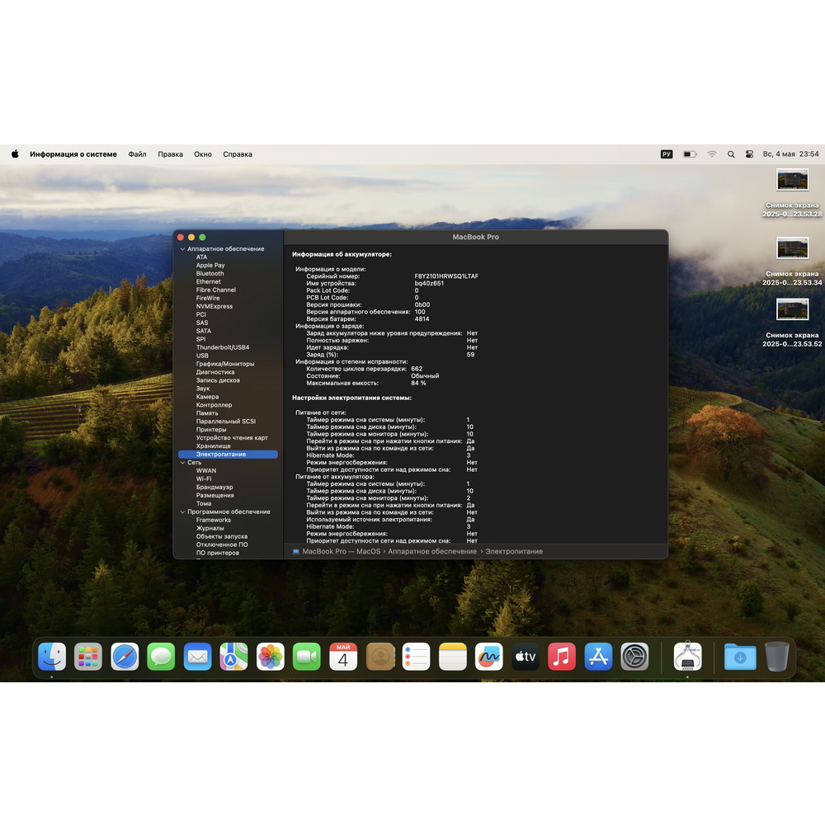Screen dimensions: 825x825
Task: Select NVMExpress in the sidebar
Action: click(214, 306)
